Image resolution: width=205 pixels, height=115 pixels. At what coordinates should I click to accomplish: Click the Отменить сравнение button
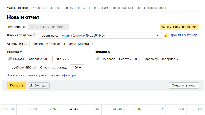179,27
